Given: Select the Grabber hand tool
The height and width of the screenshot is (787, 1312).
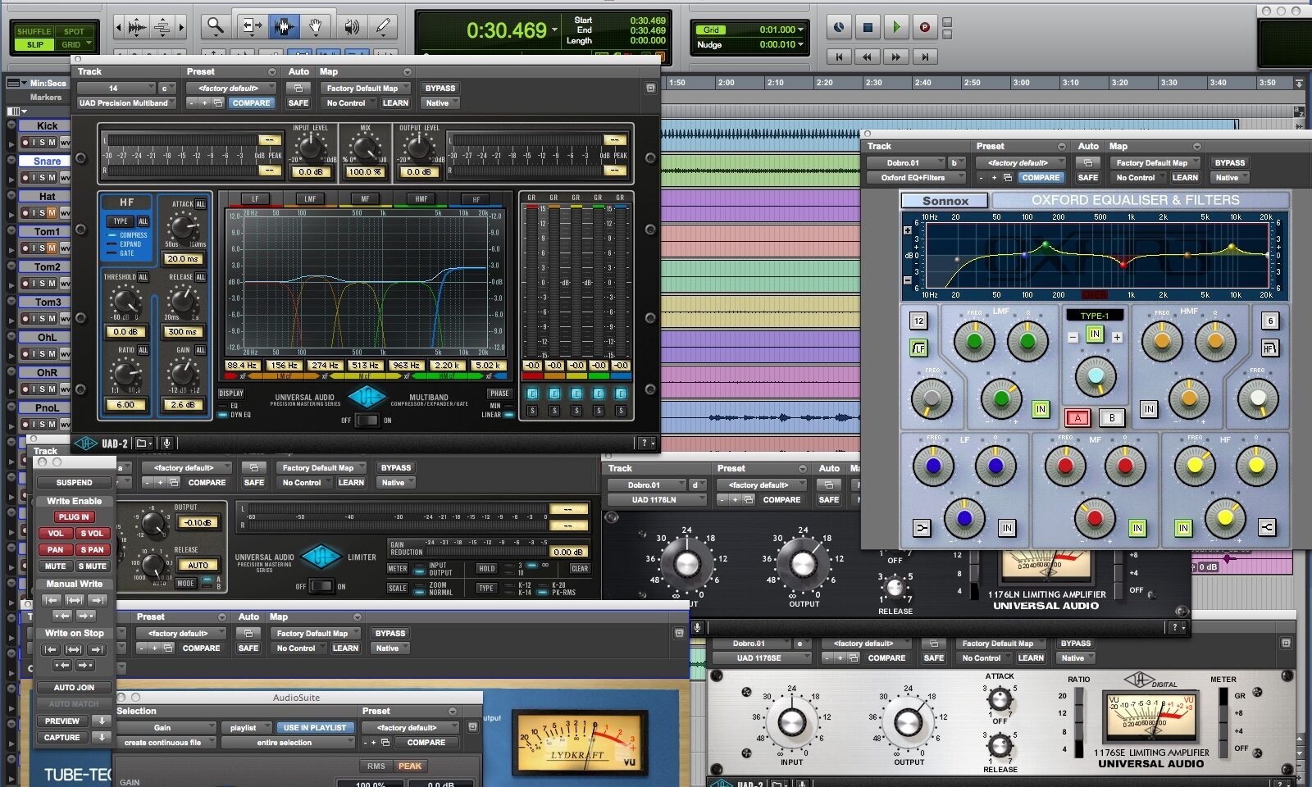Looking at the screenshot, I should tap(316, 27).
